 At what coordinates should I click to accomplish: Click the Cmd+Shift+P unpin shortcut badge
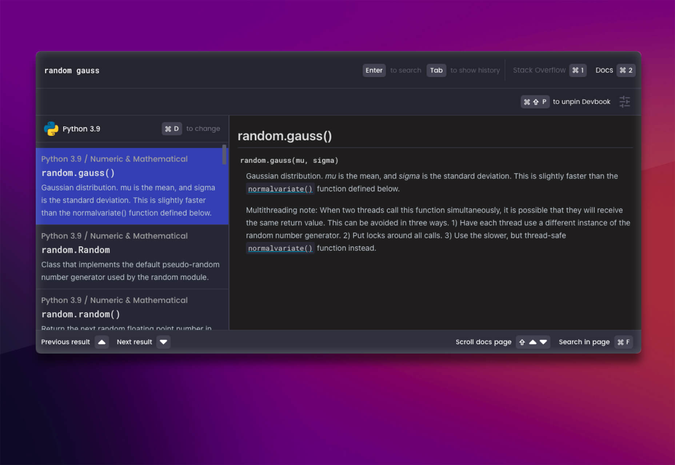pyautogui.click(x=535, y=102)
